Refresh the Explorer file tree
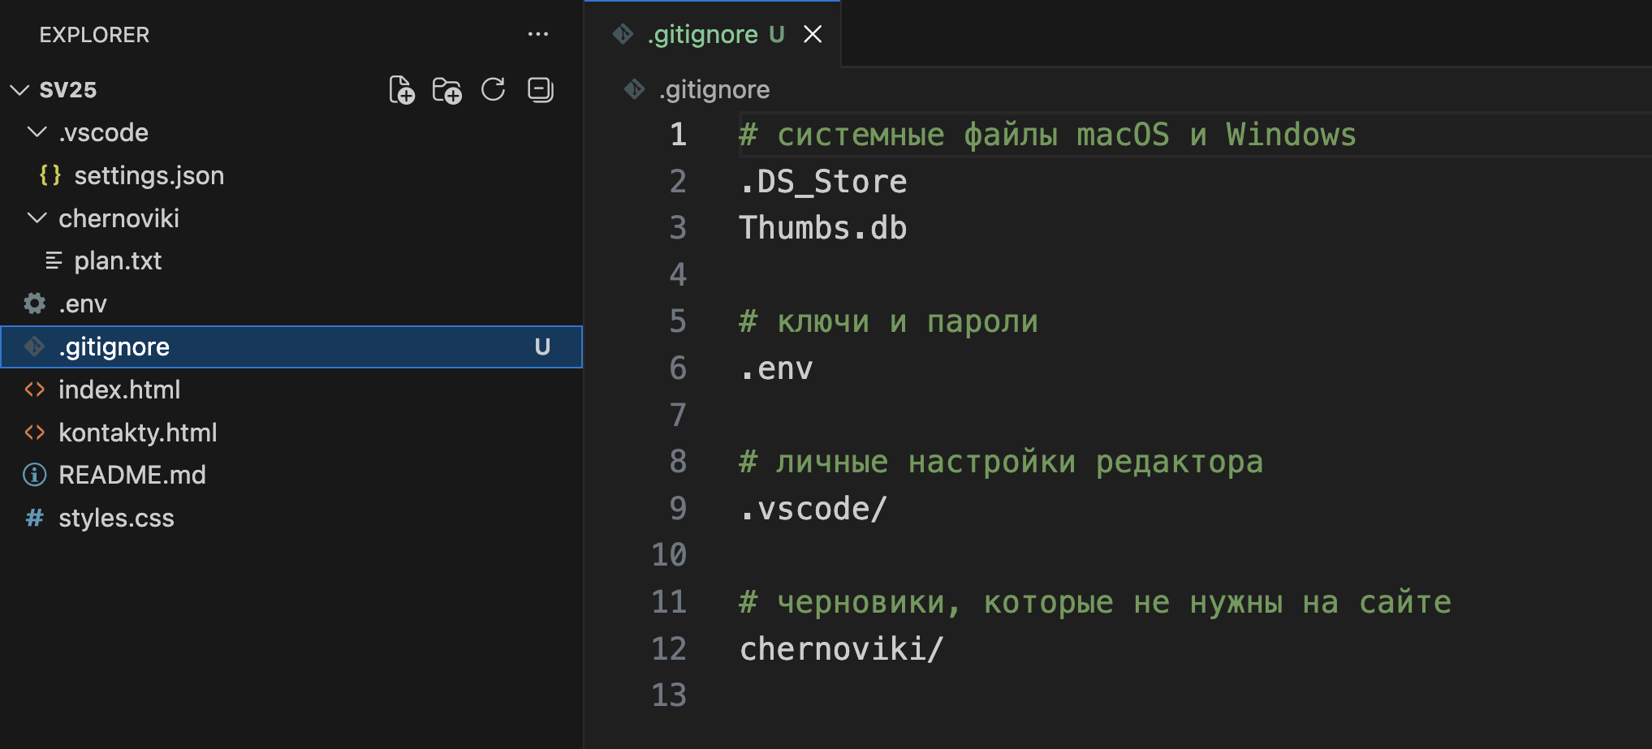The height and width of the screenshot is (749, 1652). point(494,89)
